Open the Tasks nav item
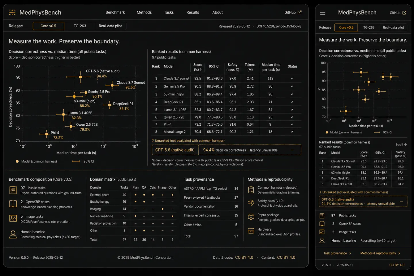The image size is (414, 276). (x=169, y=12)
